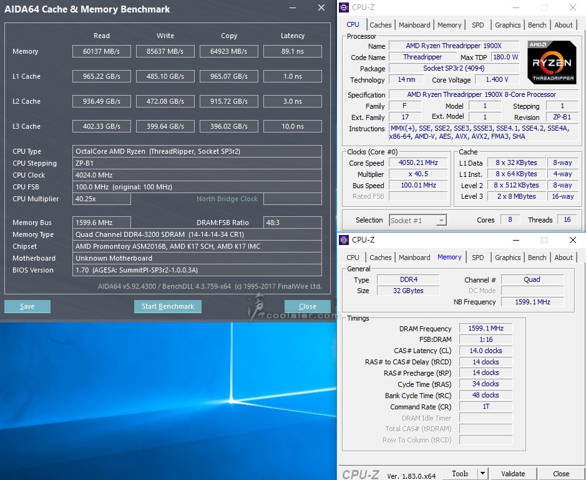Expand the Tools dropdown arrow in CPU-Z
The height and width of the screenshot is (480, 586).
(x=482, y=474)
